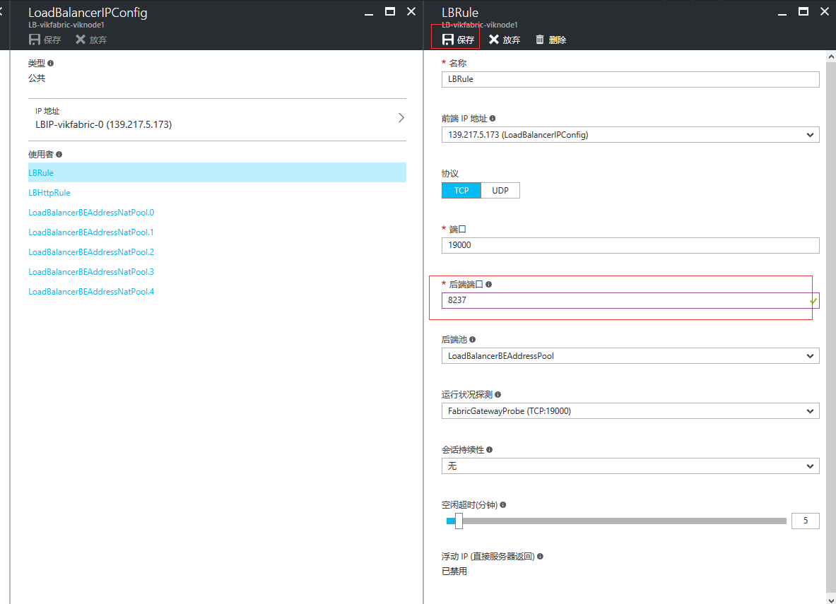Open the 会话持续性 dropdown

(x=630, y=466)
